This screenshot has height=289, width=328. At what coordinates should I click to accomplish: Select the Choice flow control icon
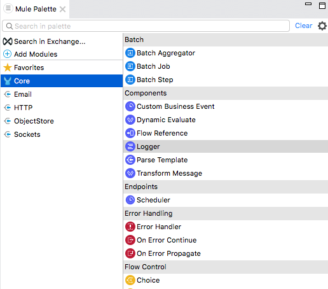pos(130,280)
